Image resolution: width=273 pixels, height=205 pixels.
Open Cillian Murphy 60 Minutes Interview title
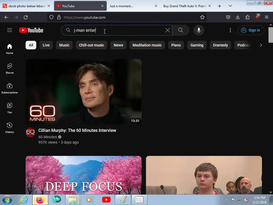77,130
